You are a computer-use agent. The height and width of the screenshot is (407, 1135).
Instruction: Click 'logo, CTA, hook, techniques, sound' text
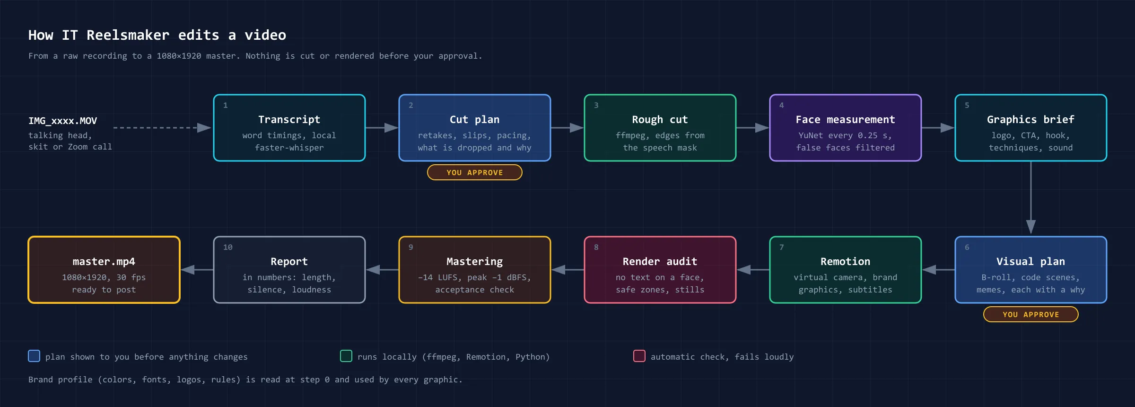(x=1031, y=142)
